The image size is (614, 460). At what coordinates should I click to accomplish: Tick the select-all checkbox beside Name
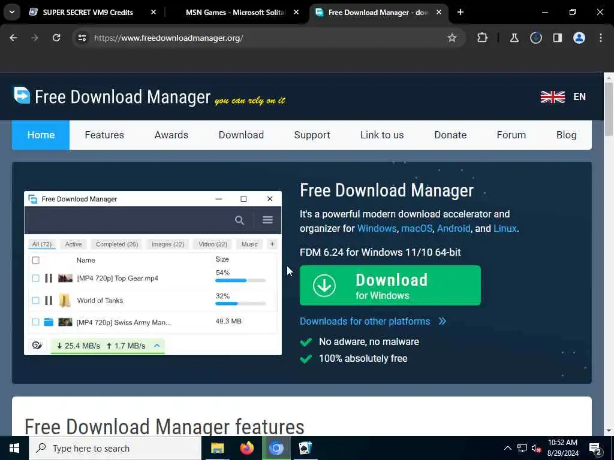[x=35, y=260]
